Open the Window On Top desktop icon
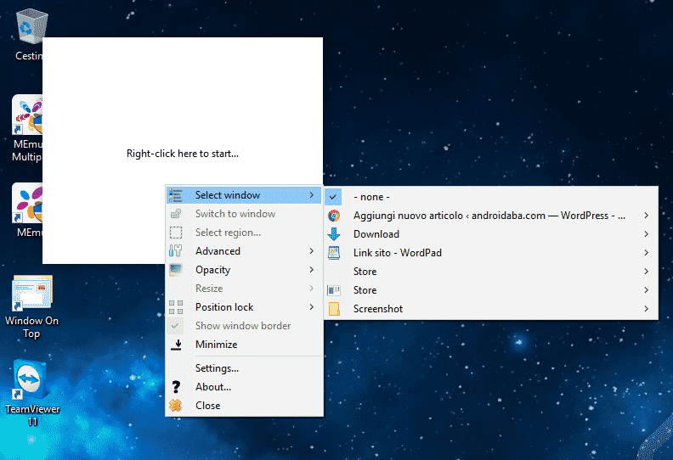This screenshot has height=460, width=673. click(32, 293)
